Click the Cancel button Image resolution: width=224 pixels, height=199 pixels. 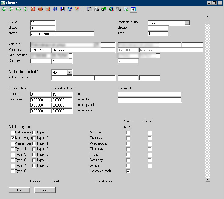tap(45, 190)
